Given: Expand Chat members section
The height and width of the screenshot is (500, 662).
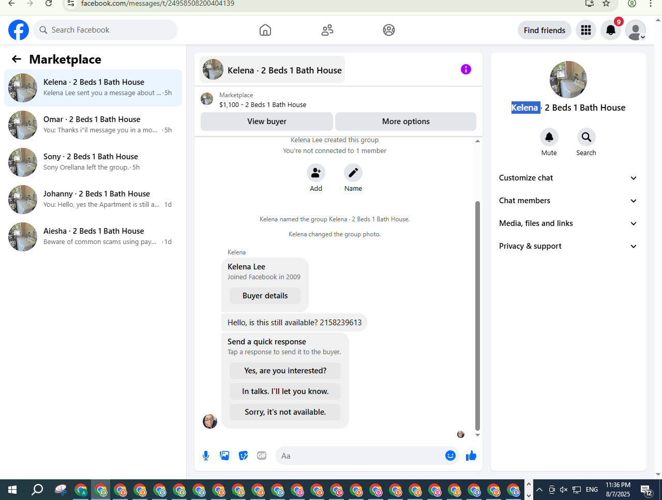Looking at the screenshot, I should [x=568, y=201].
